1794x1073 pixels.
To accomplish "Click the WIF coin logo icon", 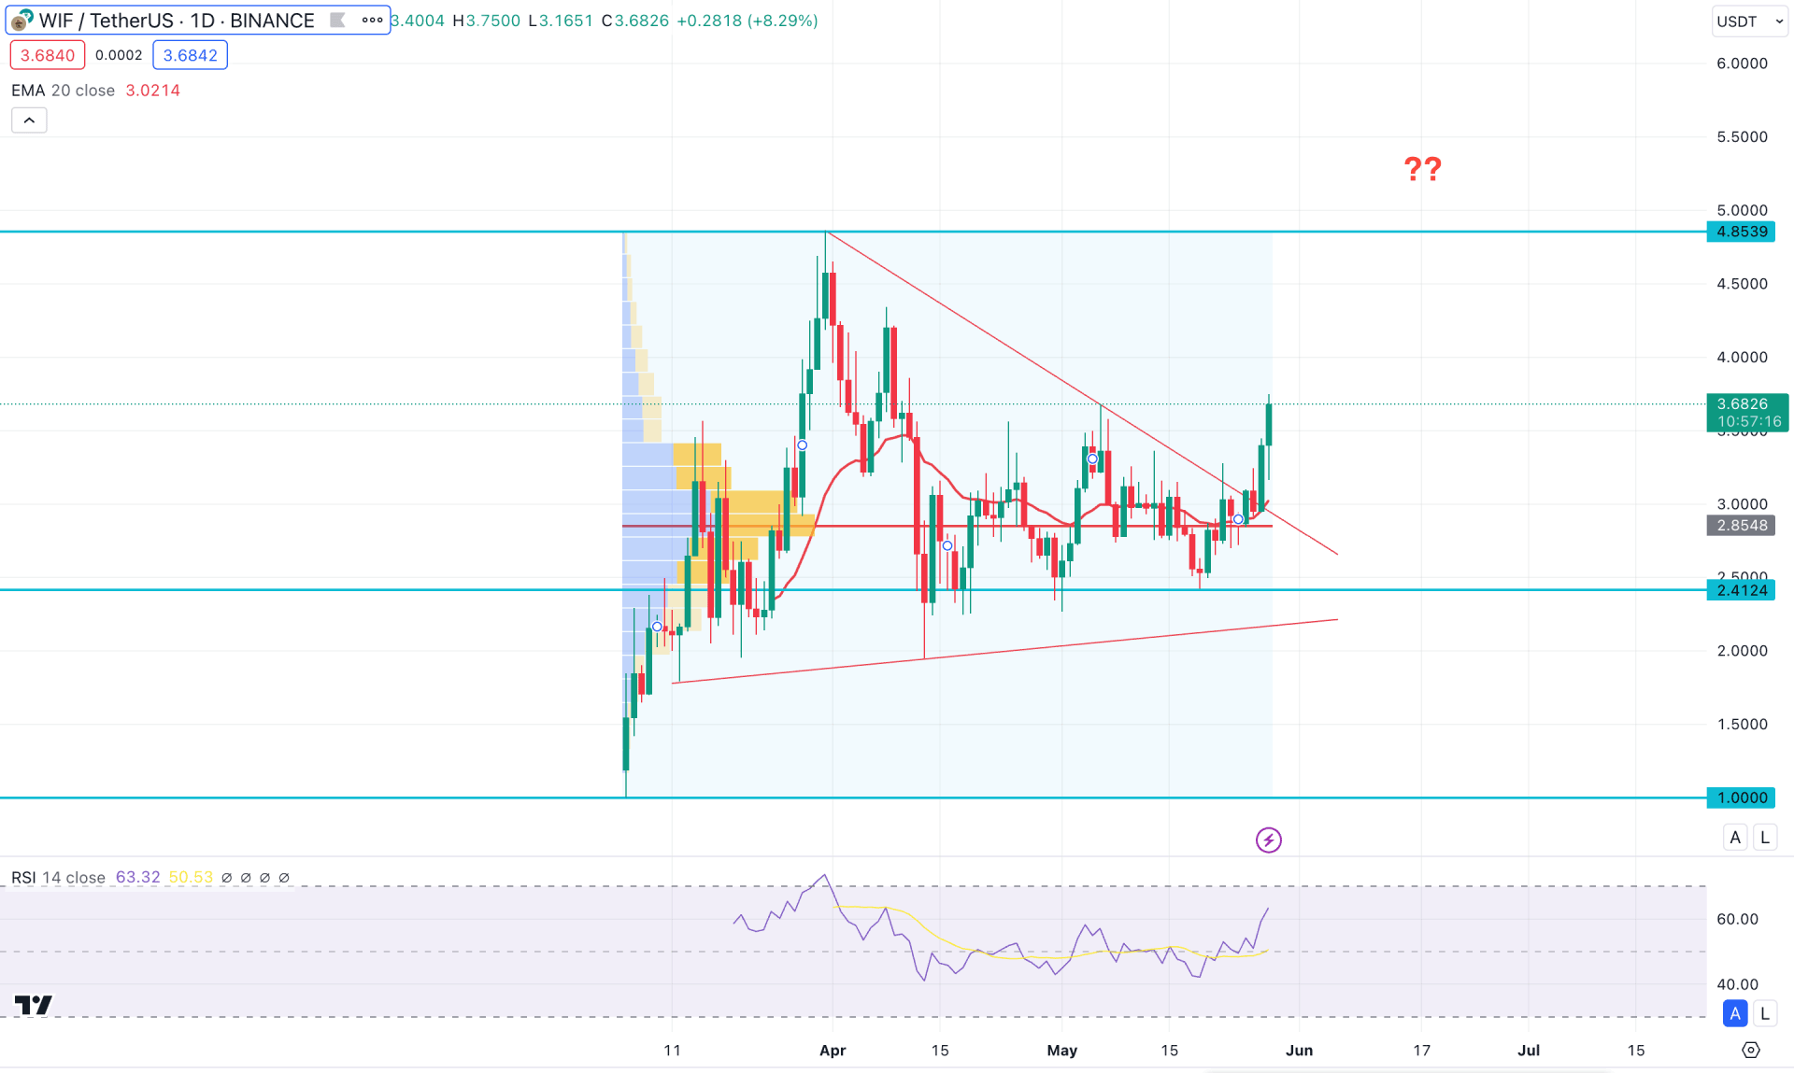I will point(21,21).
